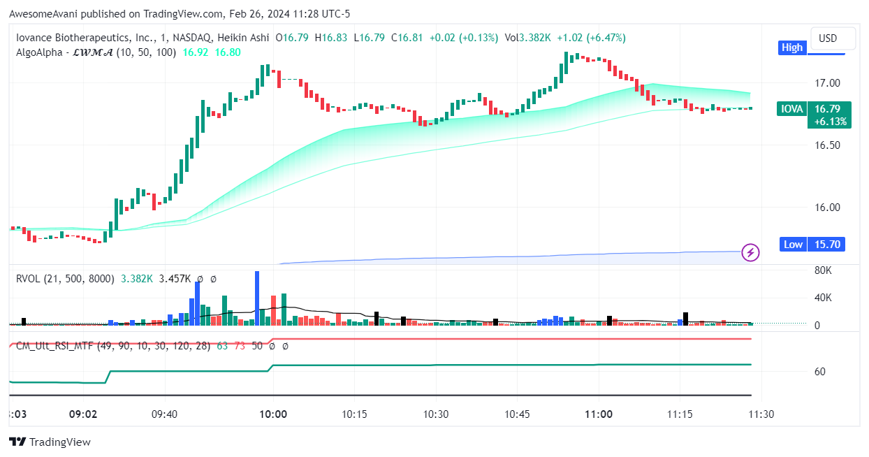Click the AwesomeAvani published header text

pos(180,13)
